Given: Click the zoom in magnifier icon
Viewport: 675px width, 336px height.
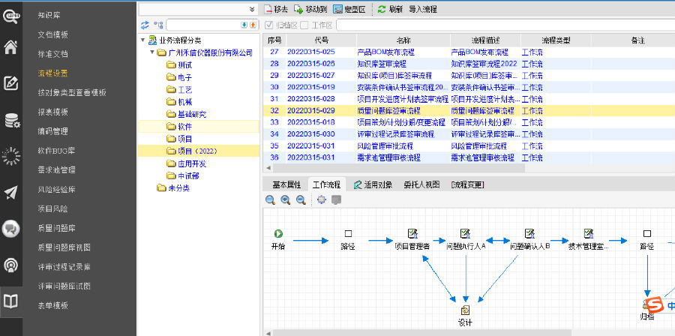Looking at the screenshot, I should tap(285, 200).
